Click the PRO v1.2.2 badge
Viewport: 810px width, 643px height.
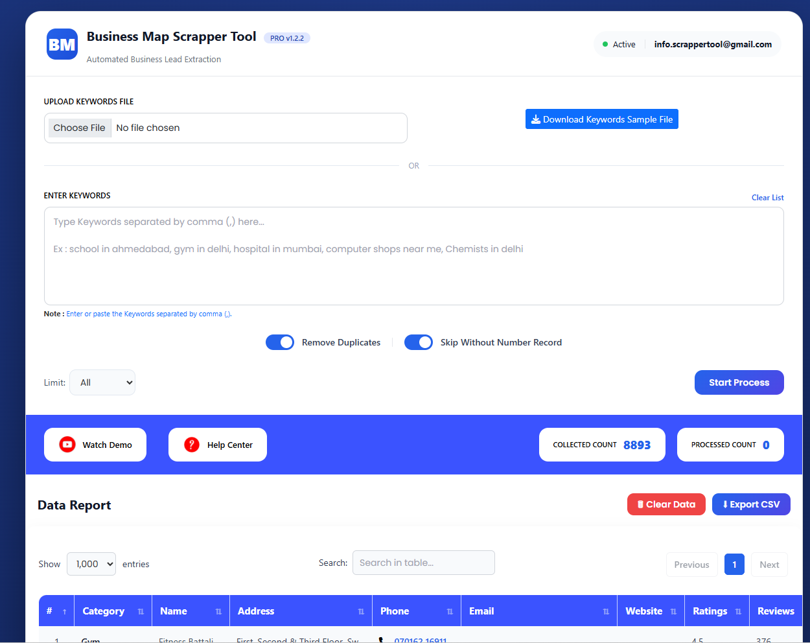(x=287, y=38)
